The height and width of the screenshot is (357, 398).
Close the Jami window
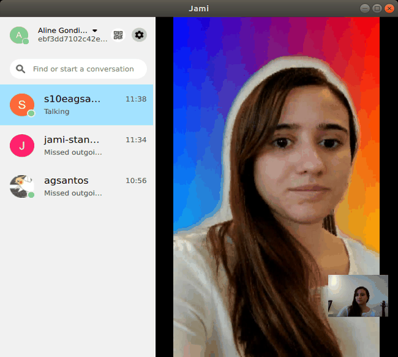(388, 8)
